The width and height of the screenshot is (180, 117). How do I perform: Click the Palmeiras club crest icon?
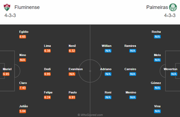173,7
